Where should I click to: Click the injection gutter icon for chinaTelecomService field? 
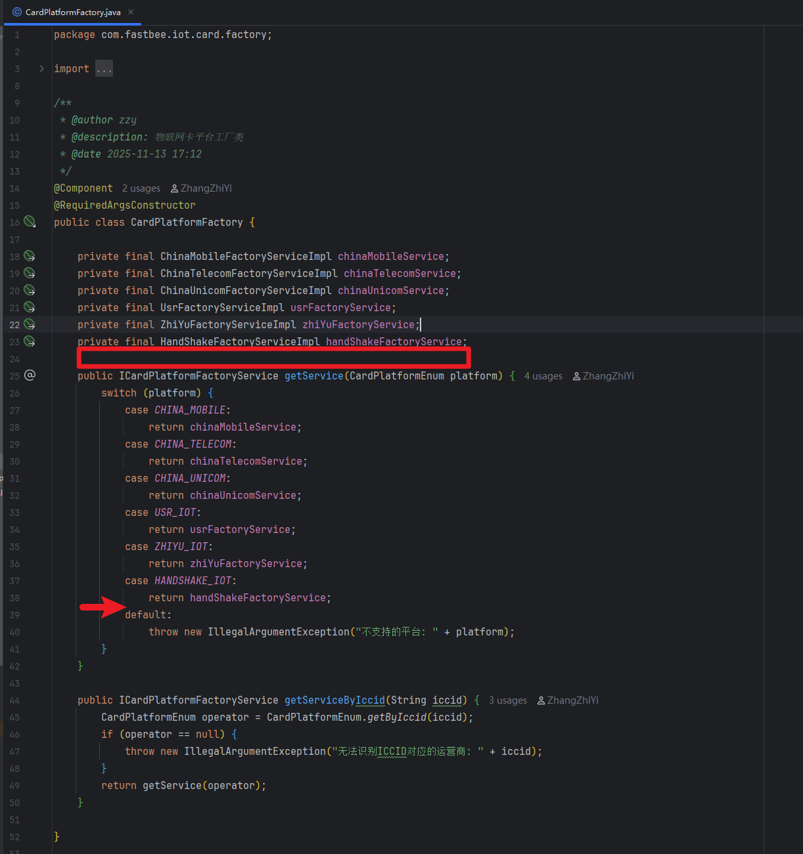(30, 273)
